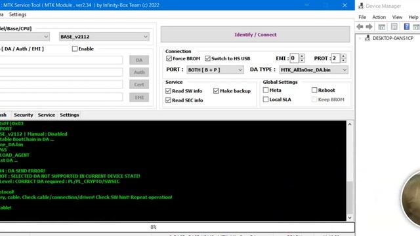The width and height of the screenshot is (420, 236).
Task: Click the DA file path field
Action: [61, 60]
